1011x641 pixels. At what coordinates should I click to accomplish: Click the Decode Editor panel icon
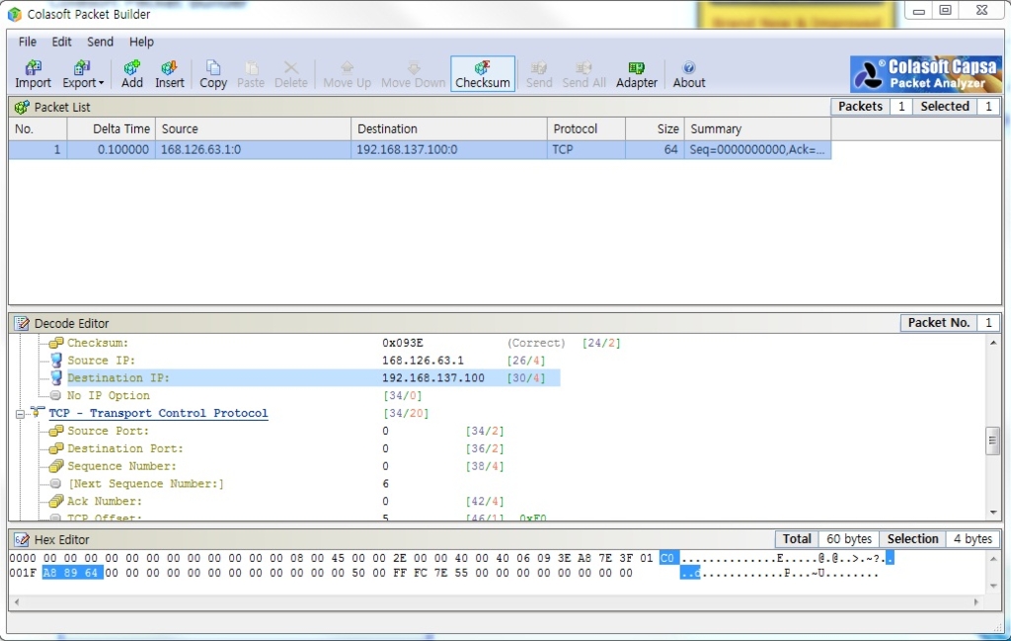pyautogui.click(x=22, y=324)
